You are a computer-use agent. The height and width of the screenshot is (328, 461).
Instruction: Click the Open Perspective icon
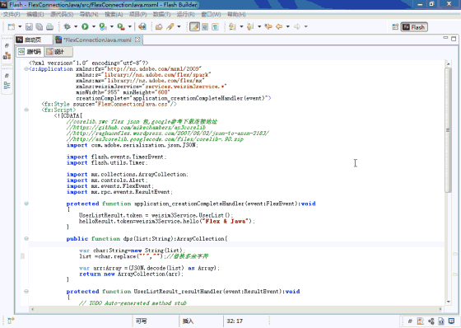click(x=395, y=27)
